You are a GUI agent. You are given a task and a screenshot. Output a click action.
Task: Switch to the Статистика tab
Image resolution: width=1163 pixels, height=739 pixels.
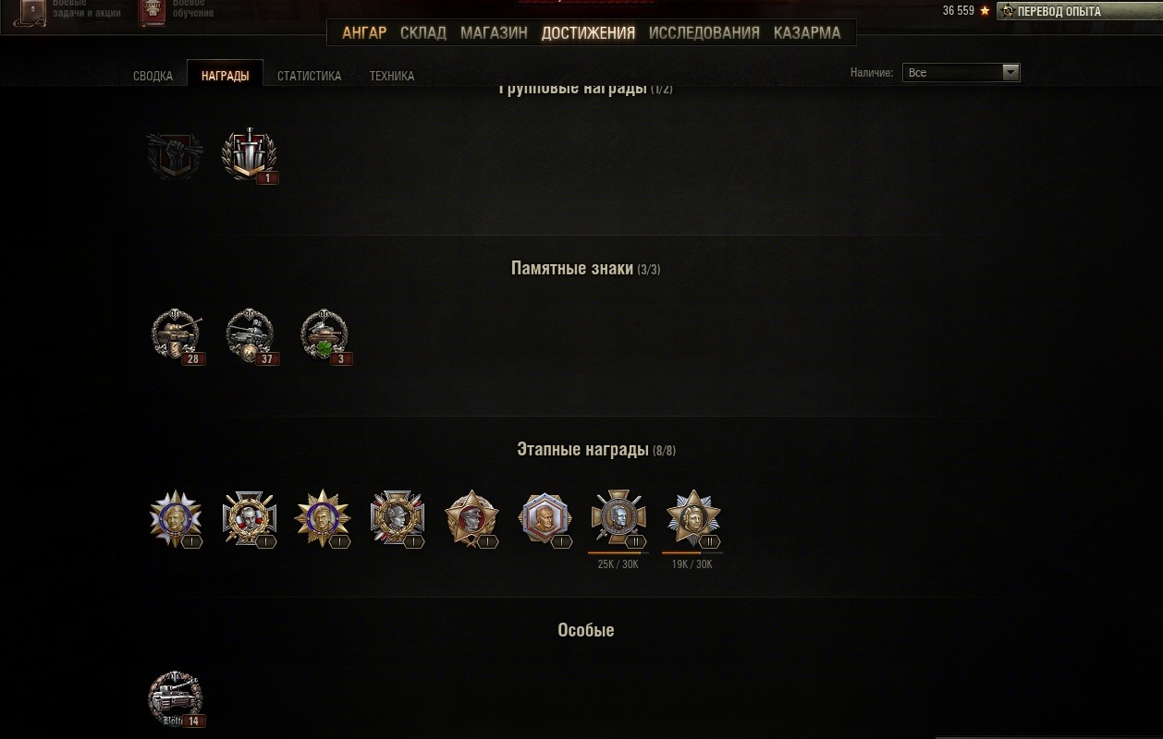click(309, 76)
